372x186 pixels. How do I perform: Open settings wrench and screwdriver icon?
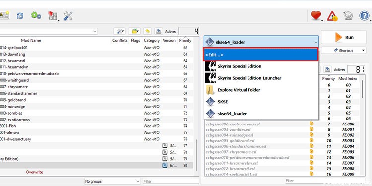[x=68, y=16]
